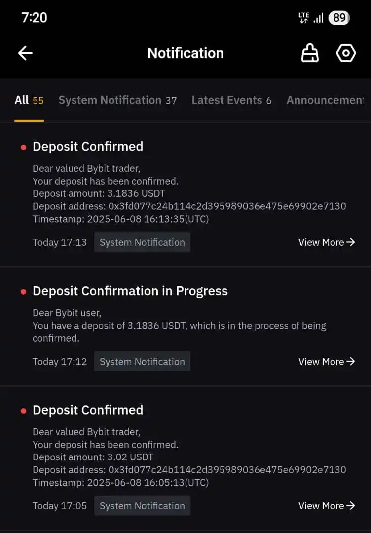The width and height of the screenshot is (371, 533).
Task: Tap System Notification tag at Today 17:13
Action: tap(142, 242)
